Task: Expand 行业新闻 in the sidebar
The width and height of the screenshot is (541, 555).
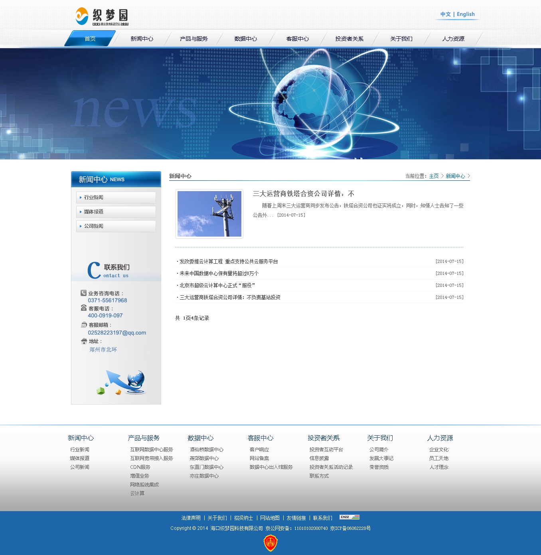Action: tap(116, 198)
